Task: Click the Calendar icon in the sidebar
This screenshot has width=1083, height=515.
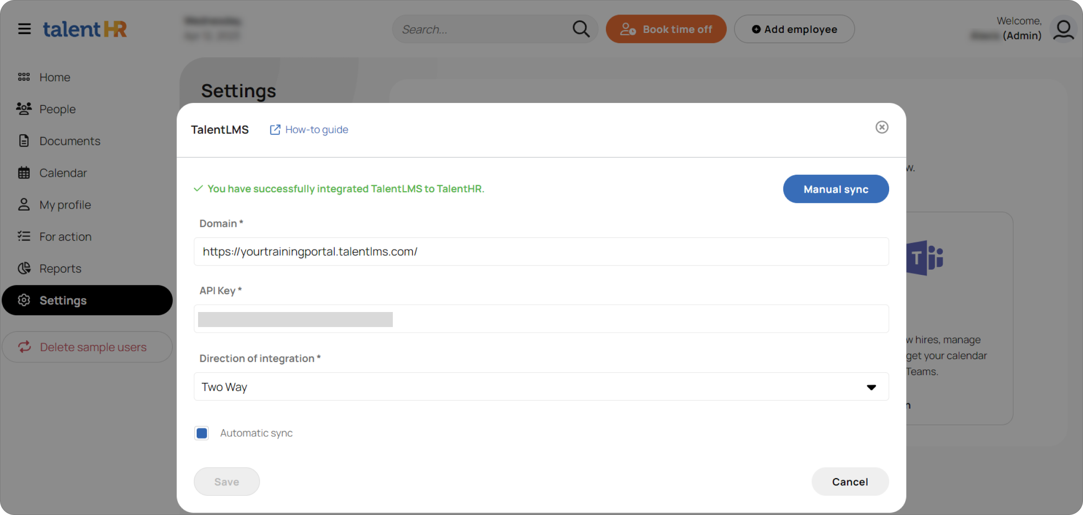Action: (24, 172)
